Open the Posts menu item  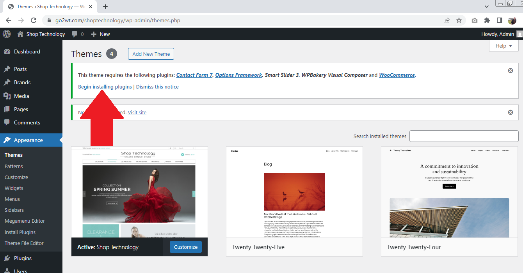pos(31,69)
